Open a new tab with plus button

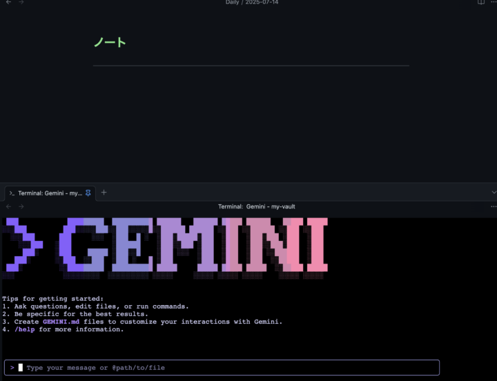(104, 193)
